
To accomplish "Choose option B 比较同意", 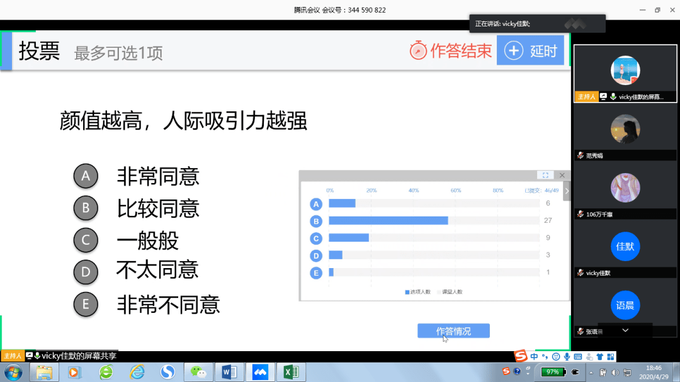I will [x=86, y=208].
